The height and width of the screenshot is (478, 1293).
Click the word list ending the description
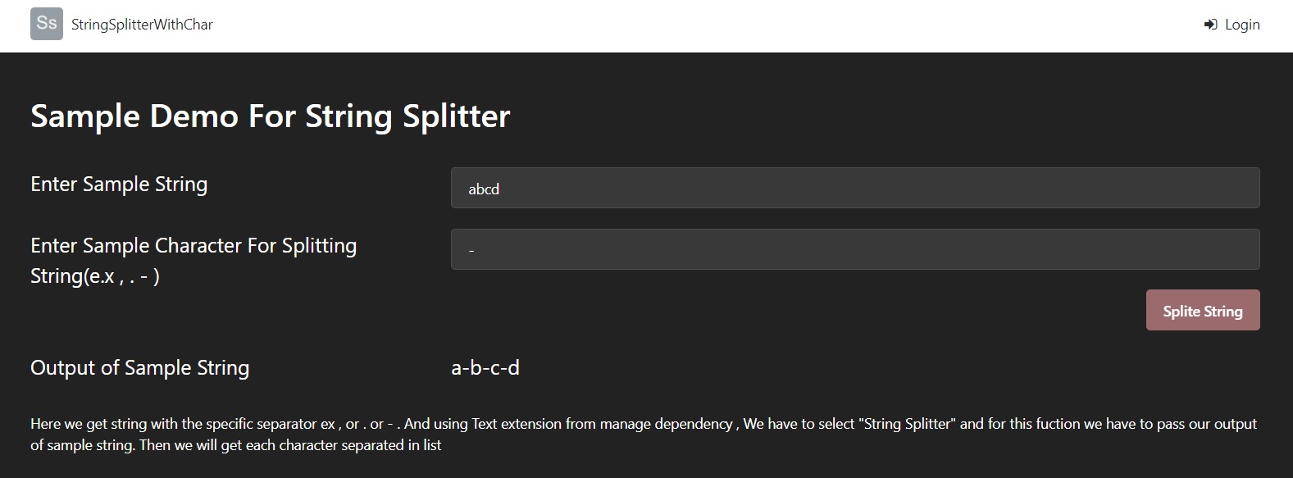(x=432, y=445)
